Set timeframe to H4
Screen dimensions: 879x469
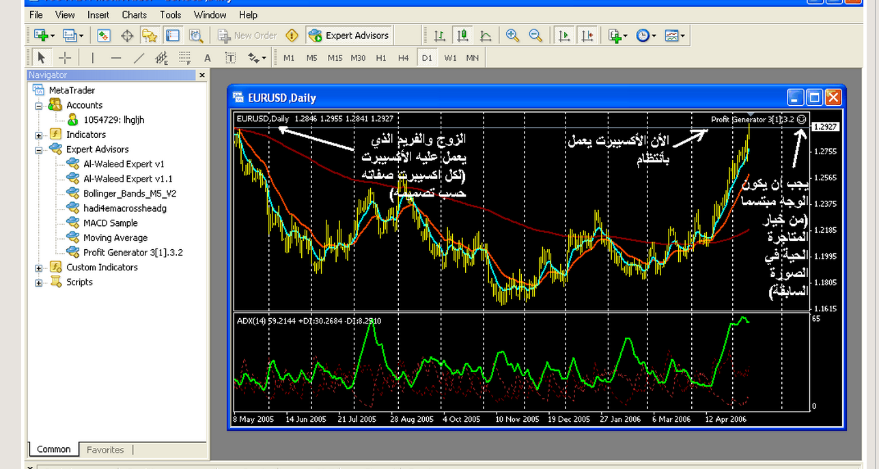[x=404, y=58]
